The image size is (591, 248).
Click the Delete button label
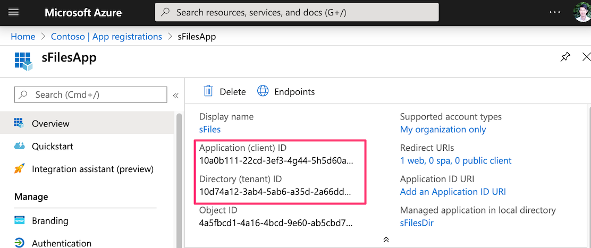click(233, 91)
